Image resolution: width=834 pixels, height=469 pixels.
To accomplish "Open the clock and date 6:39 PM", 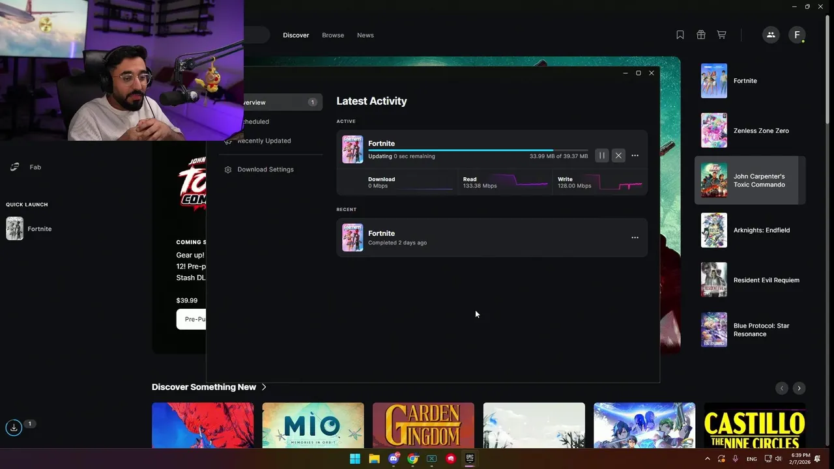I will 801,459.
